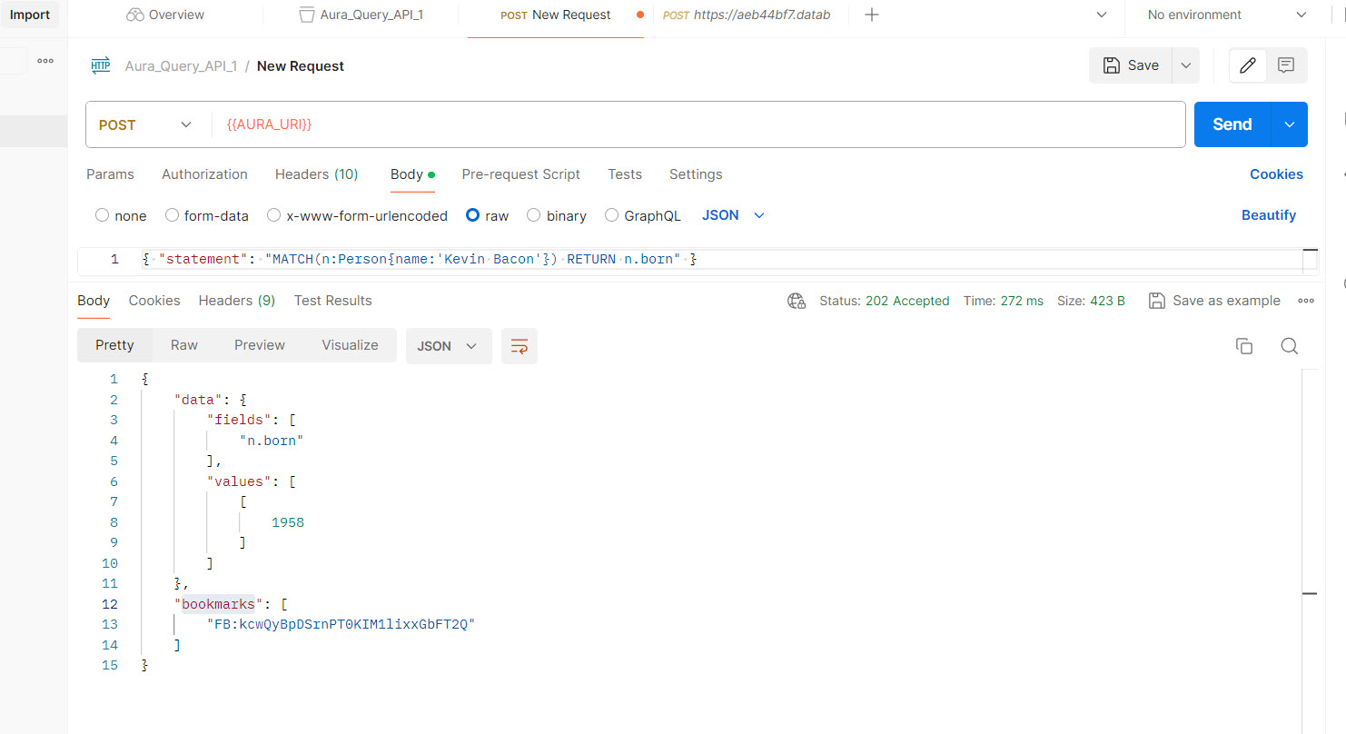The width and height of the screenshot is (1346, 734).
Task: Select the form-data radio button
Action: click(x=172, y=215)
